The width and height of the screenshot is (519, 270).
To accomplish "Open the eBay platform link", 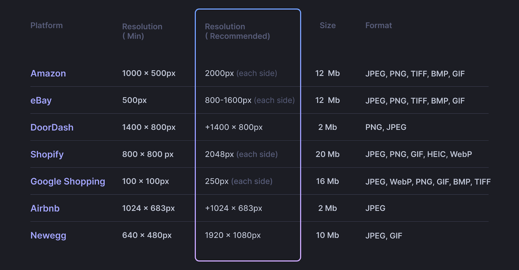I will point(41,100).
